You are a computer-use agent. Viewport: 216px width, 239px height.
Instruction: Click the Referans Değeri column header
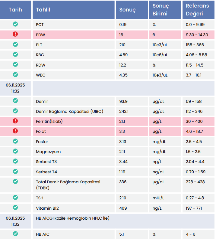(197, 10)
